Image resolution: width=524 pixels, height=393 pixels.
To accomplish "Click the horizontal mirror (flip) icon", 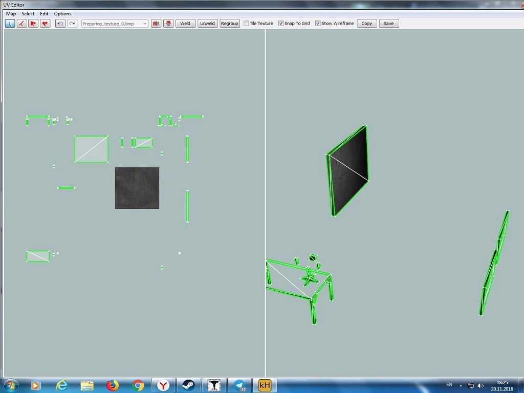I will pos(156,24).
